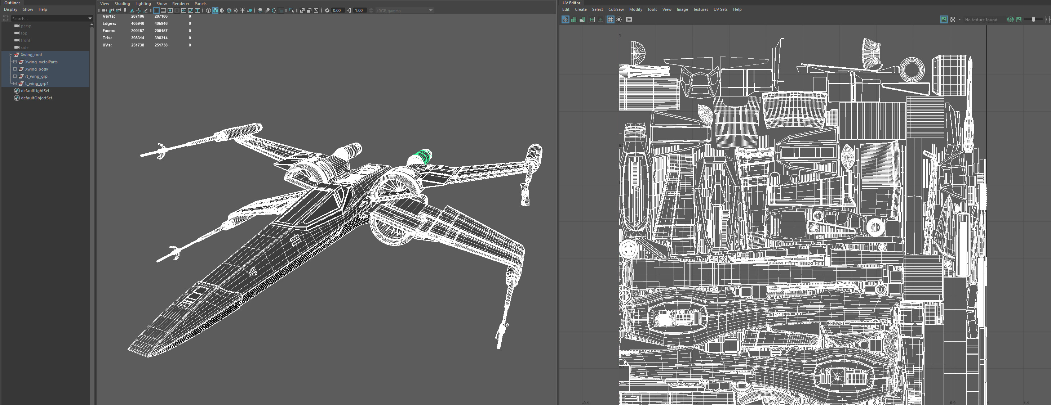Toggle the Film Gate icon
The image size is (1051, 405).
click(x=163, y=10)
